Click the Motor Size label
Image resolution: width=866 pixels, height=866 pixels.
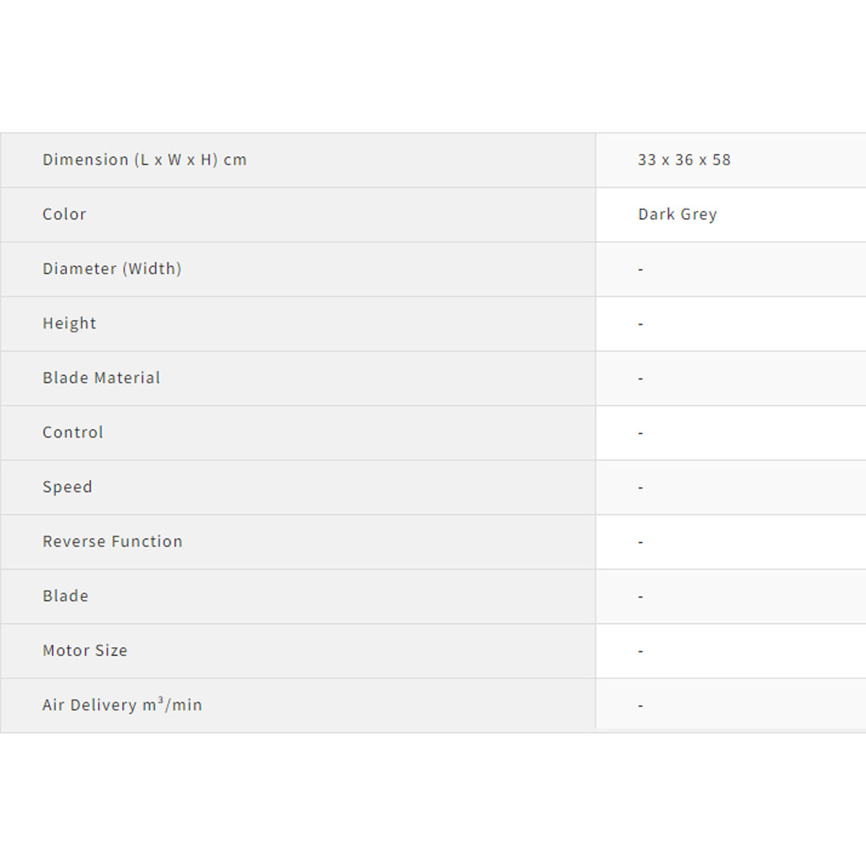[85, 650]
